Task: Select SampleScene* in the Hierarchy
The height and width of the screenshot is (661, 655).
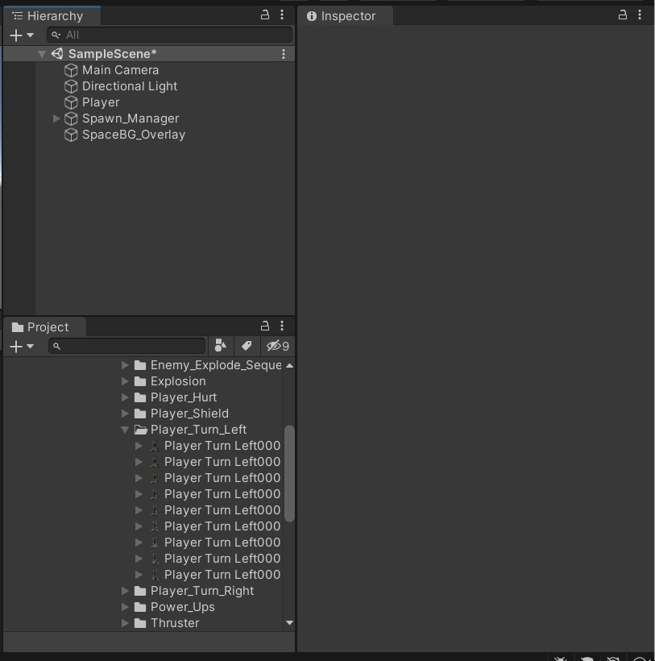Action: coord(113,54)
